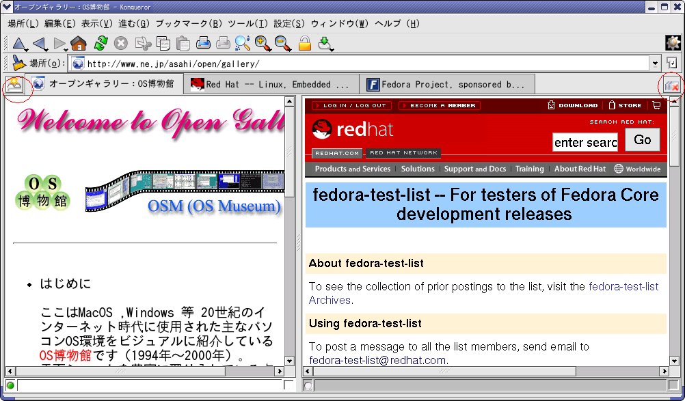685x401 pixels.
Task: Switch to the Red Hat -- Linux, Embedded tab
Action: [x=271, y=84]
